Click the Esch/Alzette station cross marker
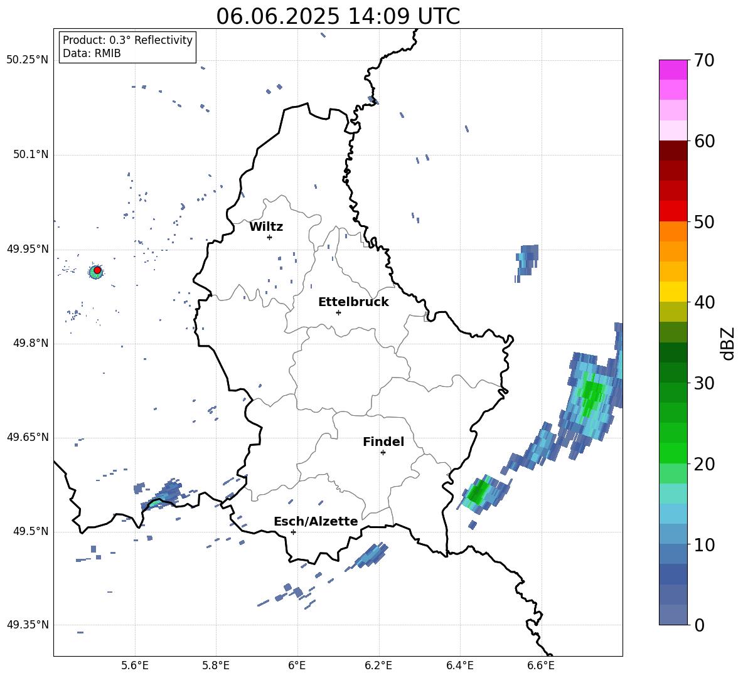The width and height of the screenshot is (743, 678). (x=293, y=532)
